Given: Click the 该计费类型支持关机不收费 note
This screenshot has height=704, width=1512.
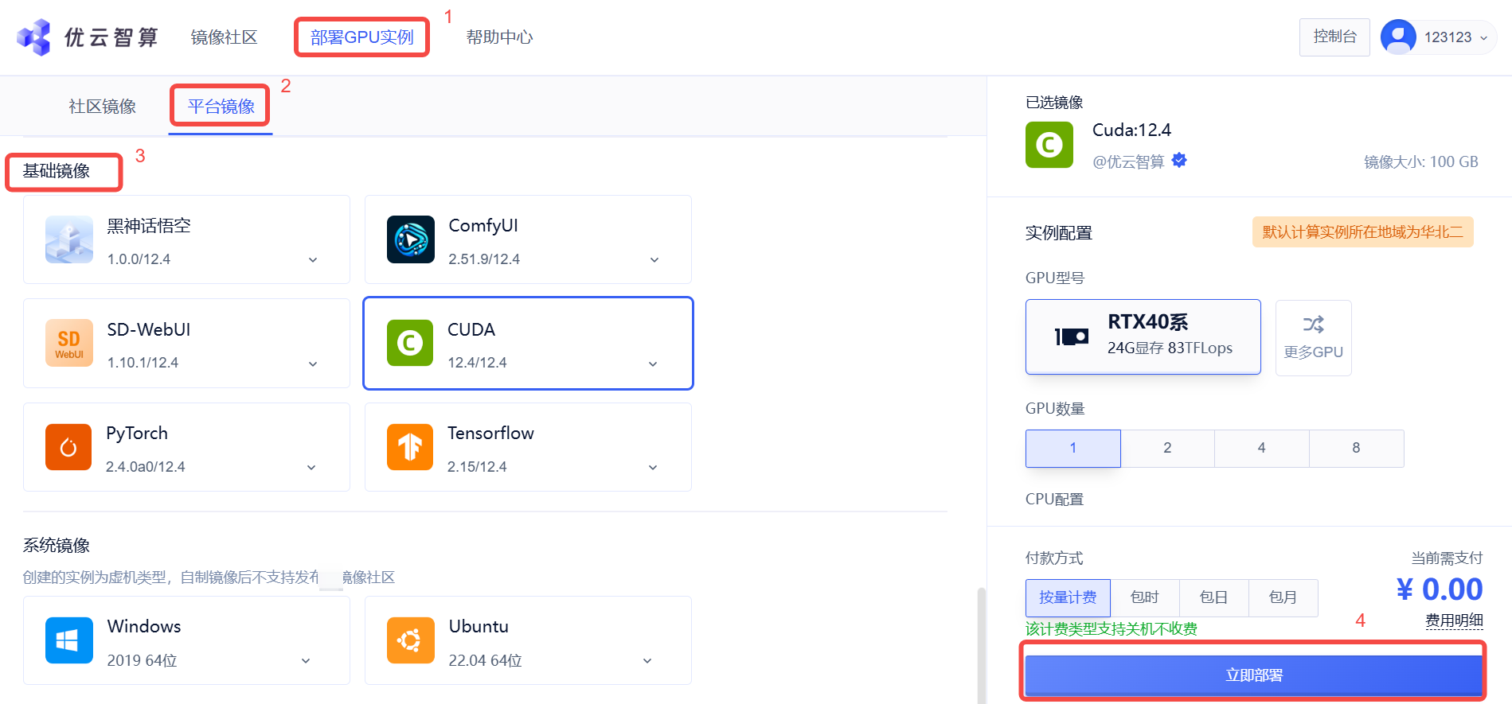Looking at the screenshot, I should 1112,629.
